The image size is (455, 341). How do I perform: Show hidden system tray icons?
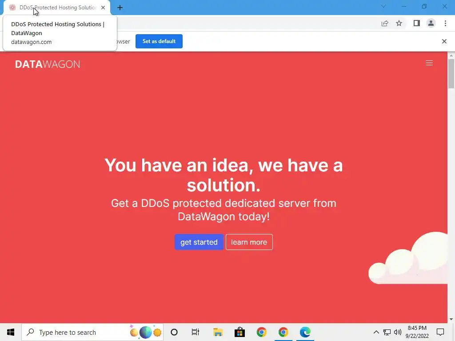[x=376, y=332]
